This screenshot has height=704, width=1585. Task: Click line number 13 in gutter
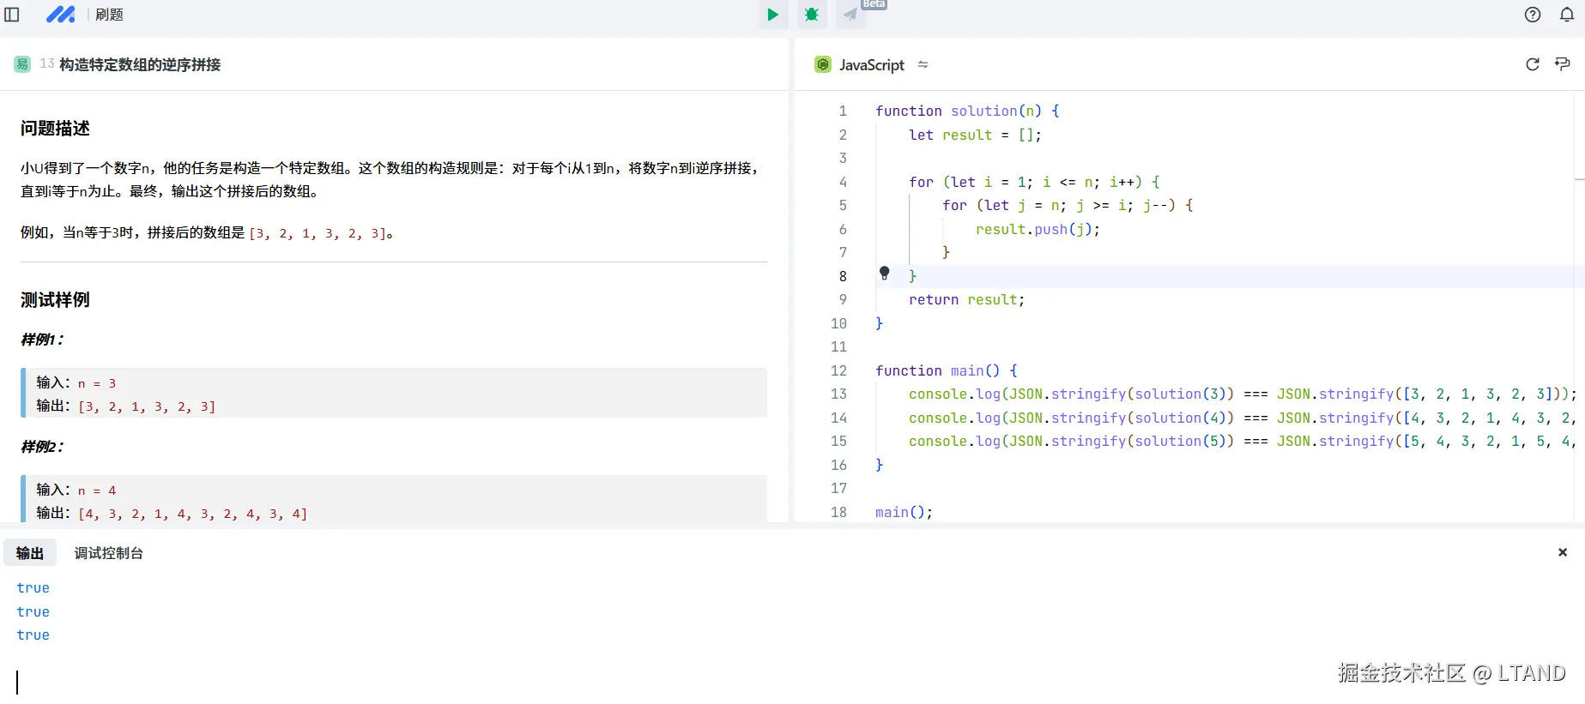(x=838, y=394)
